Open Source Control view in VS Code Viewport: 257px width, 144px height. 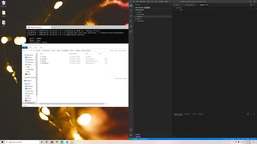[x=131, y=16]
